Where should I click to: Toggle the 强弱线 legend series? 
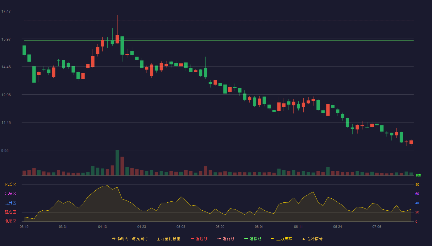click(x=226, y=239)
